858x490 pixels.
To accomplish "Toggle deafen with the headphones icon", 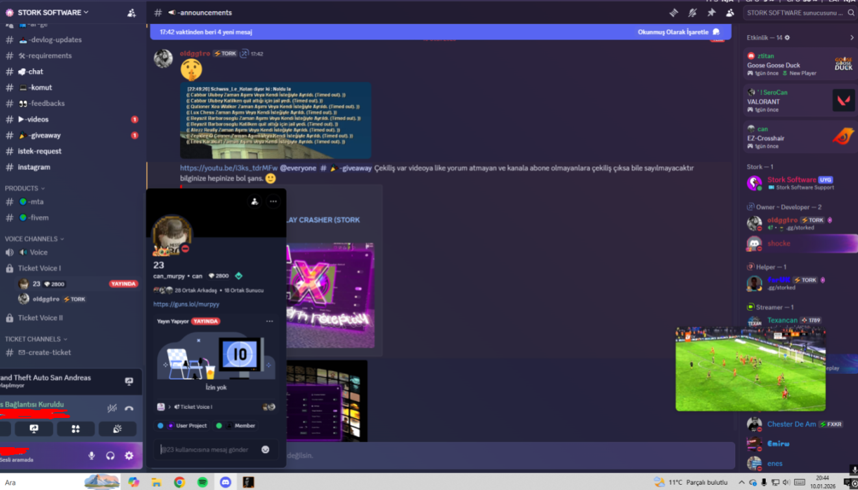I will [110, 456].
